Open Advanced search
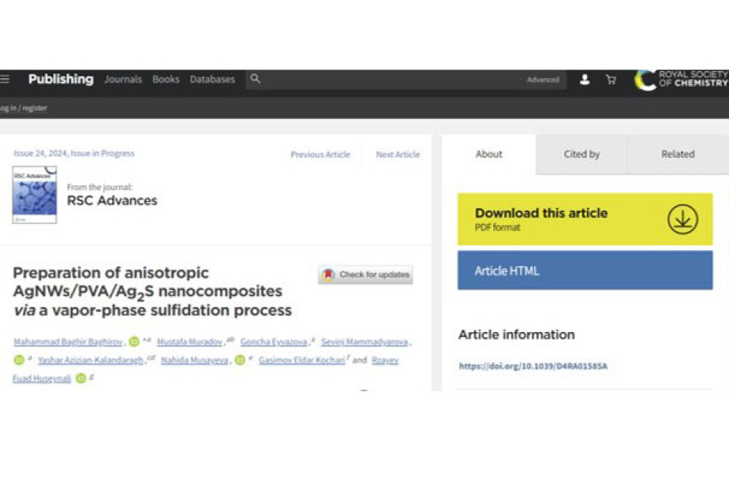The width and height of the screenshot is (729, 497). coord(543,80)
